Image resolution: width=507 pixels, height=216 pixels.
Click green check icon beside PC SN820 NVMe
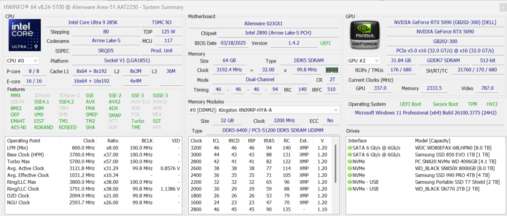click(x=350, y=162)
